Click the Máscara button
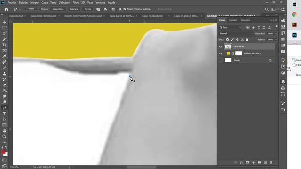Screen dimensions: 301x169 click(74, 9)
